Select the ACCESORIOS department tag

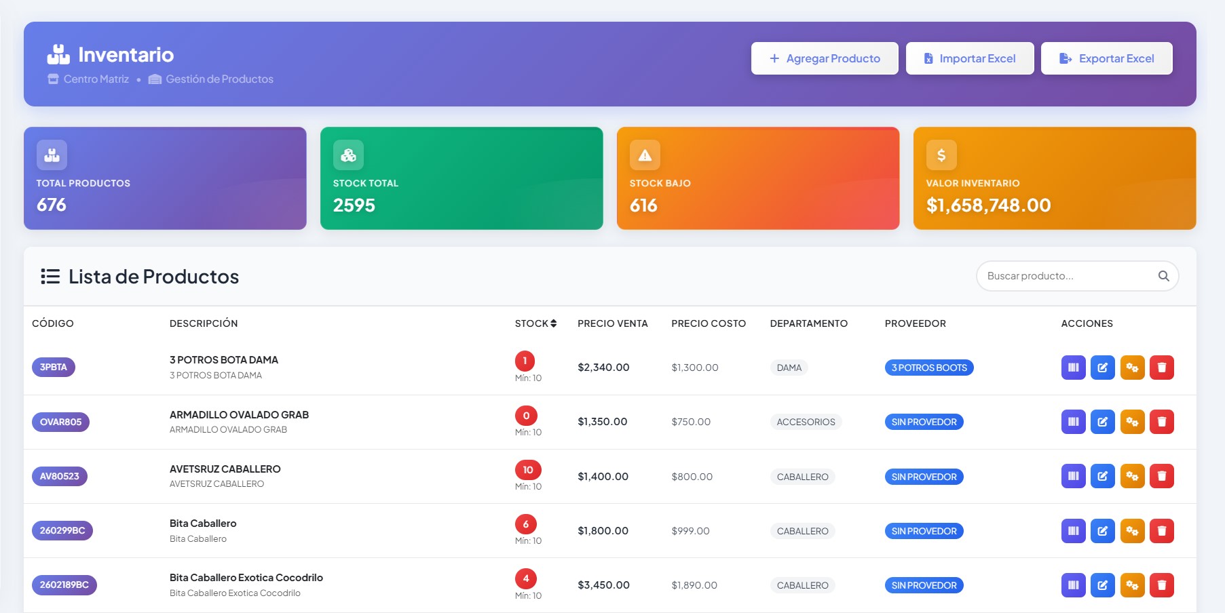point(806,422)
